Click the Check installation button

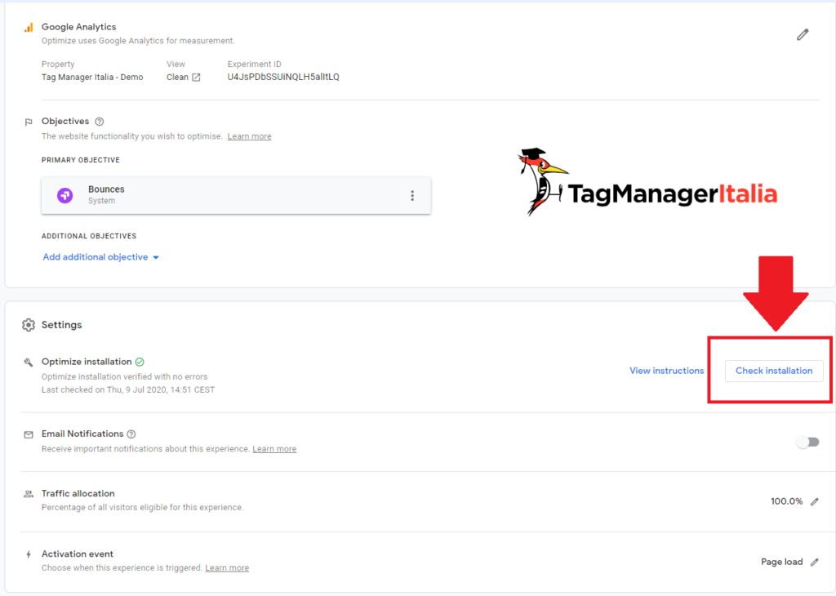774,371
